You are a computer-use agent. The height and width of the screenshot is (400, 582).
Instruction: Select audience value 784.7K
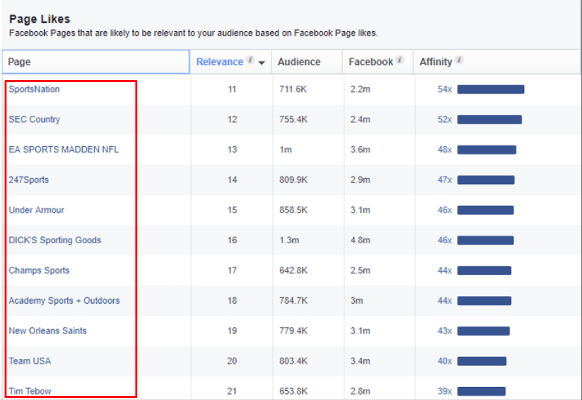click(293, 300)
